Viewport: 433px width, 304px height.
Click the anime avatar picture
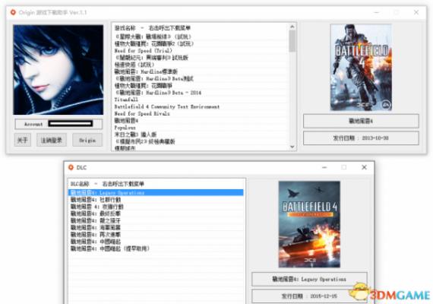coord(58,70)
